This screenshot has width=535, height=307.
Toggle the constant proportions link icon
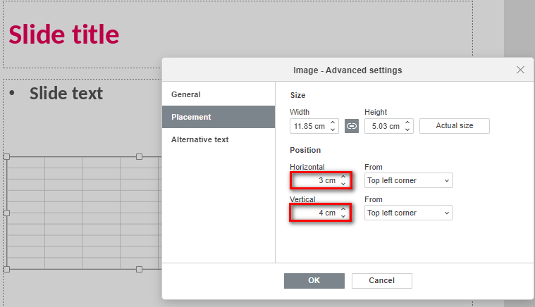tap(352, 126)
